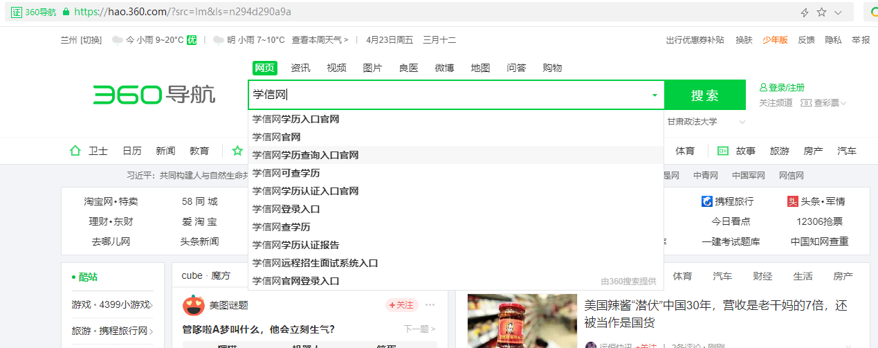Open the 美国辣酱 news headline
Image resolution: width=878 pixels, height=348 pixels.
pos(715,314)
